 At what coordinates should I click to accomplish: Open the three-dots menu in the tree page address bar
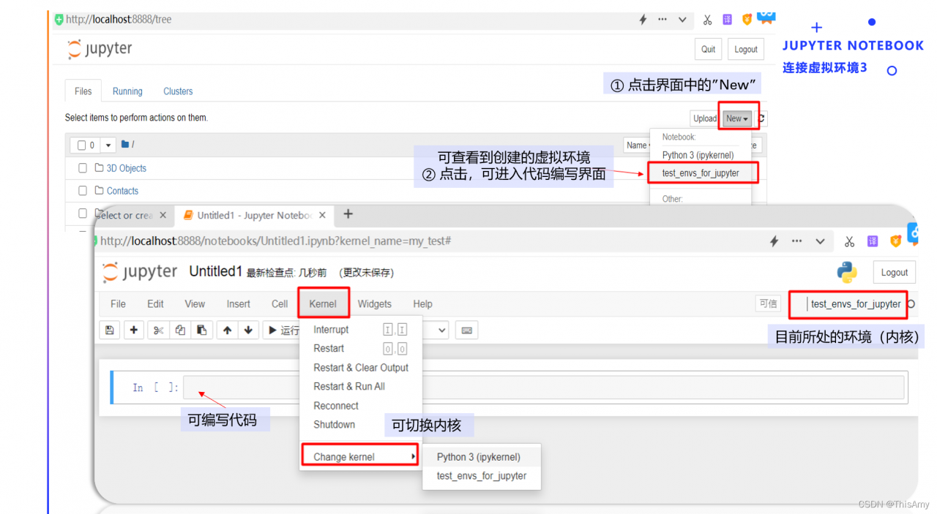pos(662,20)
